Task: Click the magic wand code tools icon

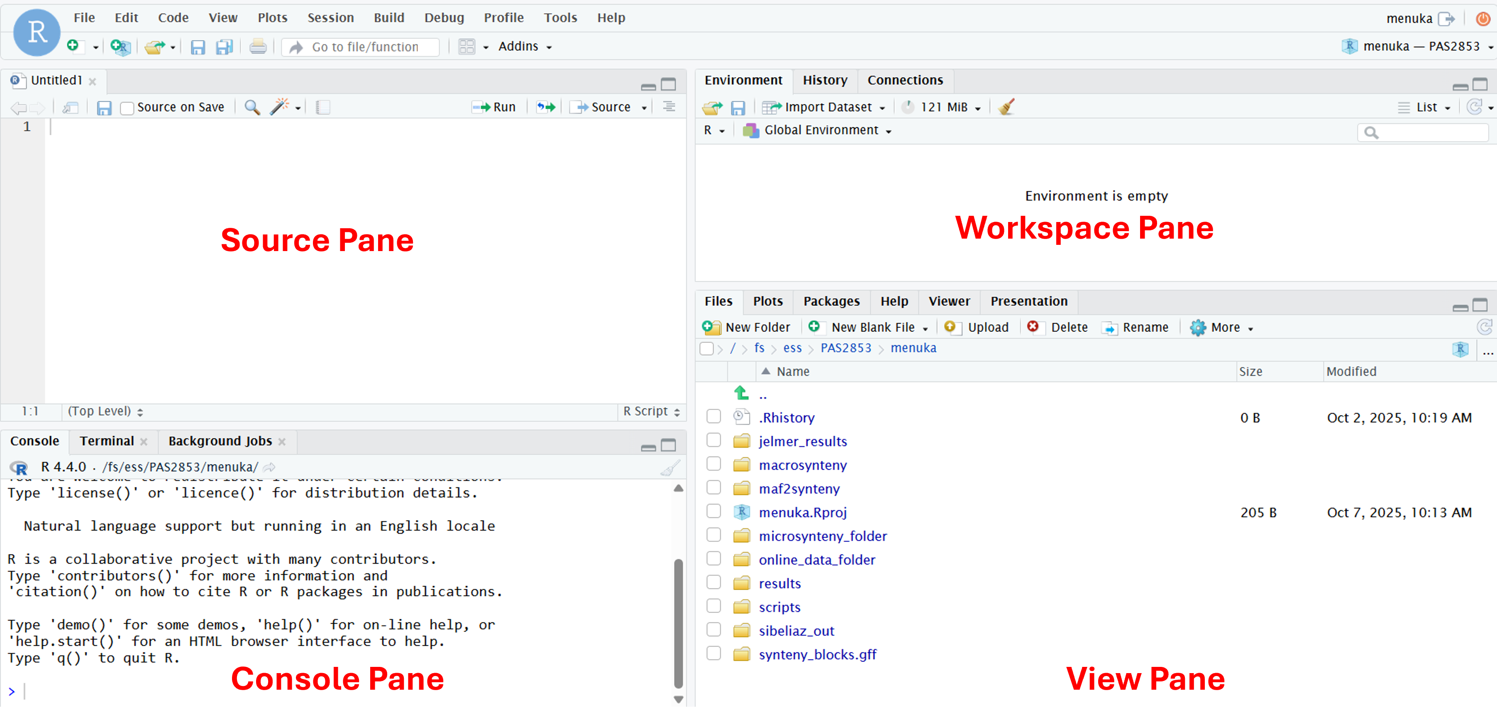Action: pyautogui.click(x=279, y=107)
